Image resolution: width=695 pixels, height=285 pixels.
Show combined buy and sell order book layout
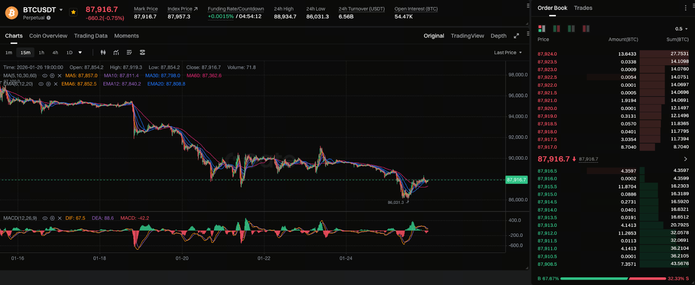542,29
